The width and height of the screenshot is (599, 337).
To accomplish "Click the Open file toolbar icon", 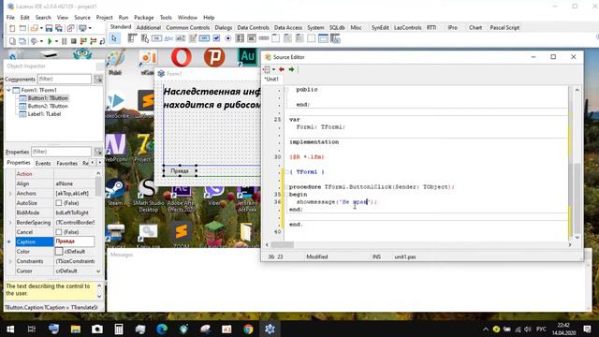I will tap(35, 28).
